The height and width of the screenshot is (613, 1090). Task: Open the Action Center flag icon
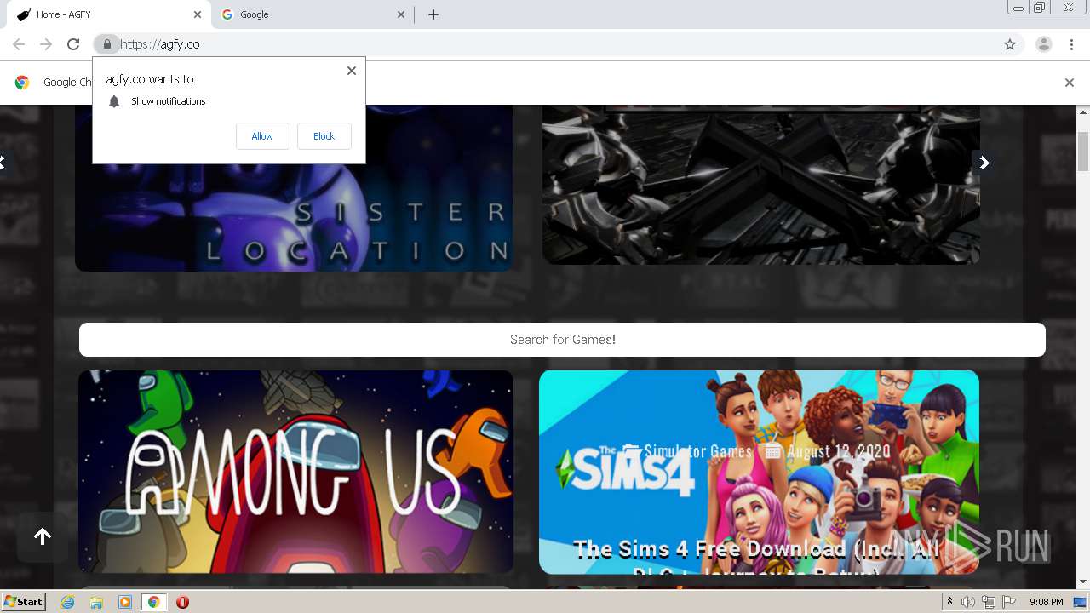point(1009,602)
